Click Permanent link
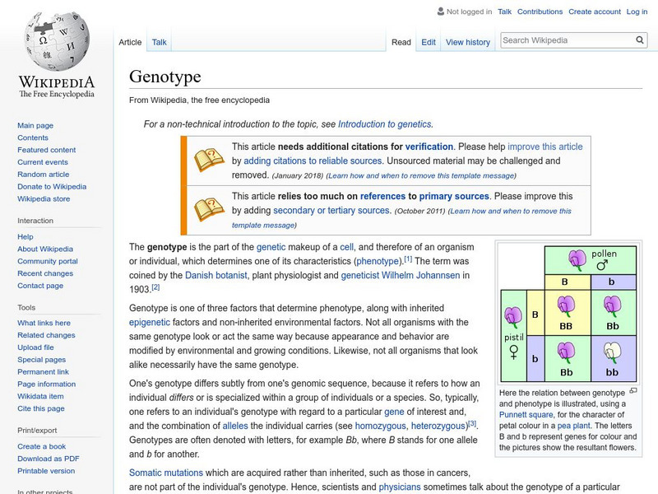 [43, 371]
